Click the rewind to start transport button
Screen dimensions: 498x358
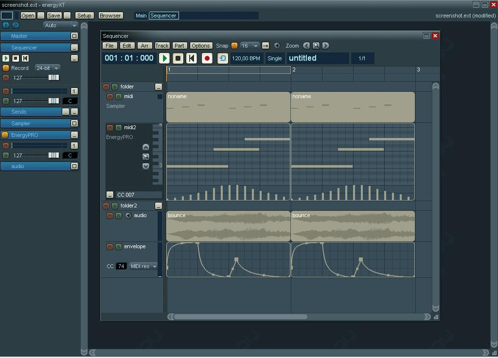pos(192,58)
